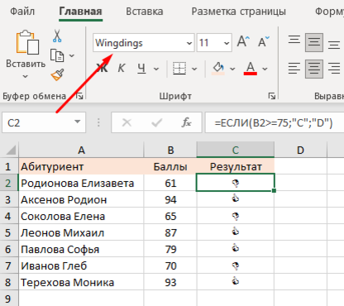Select cell with Терехова Моника
Viewport: 344px width, 306px height.
(x=81, y=282)
